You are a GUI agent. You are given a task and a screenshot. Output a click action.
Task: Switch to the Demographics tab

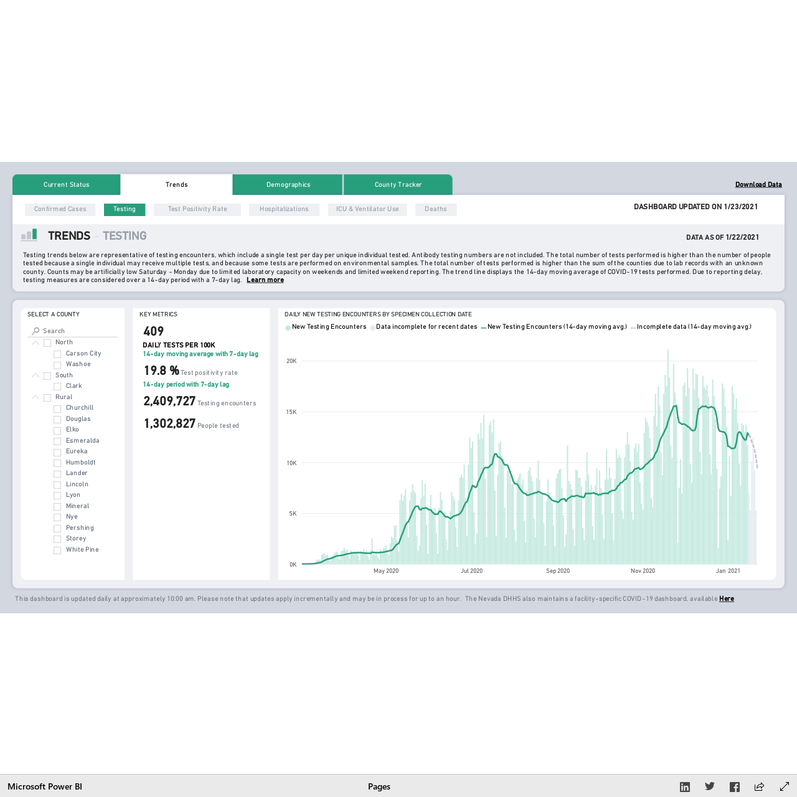click(x=288, y=185)
